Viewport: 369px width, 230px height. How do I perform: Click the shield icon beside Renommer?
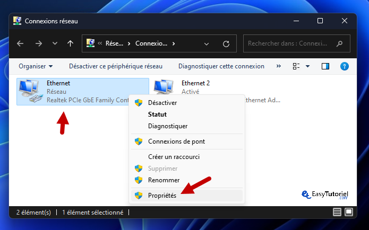tap(139, 180)
